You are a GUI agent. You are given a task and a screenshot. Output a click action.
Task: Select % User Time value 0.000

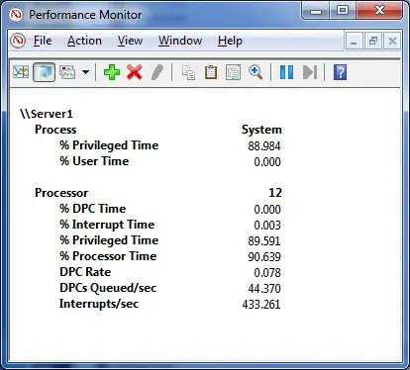pos(267,161)
